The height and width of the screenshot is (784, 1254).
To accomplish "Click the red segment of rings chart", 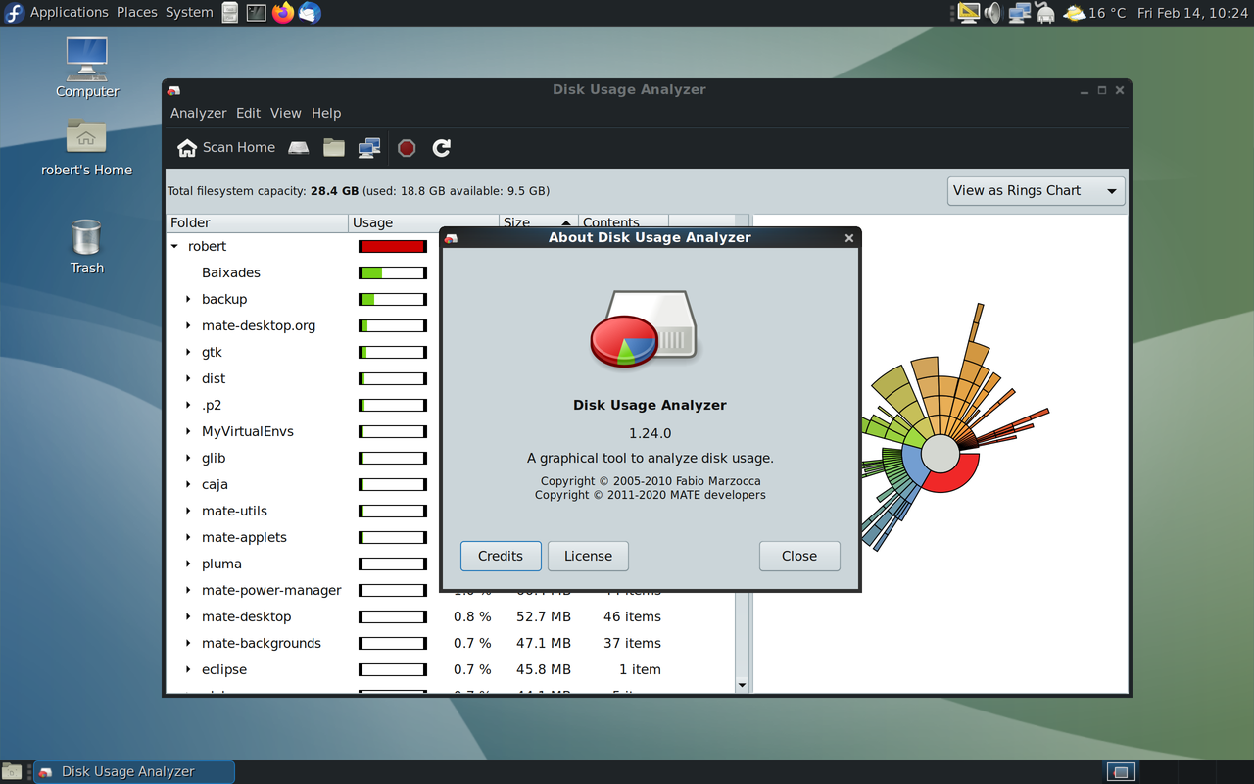I will (955, 478).
